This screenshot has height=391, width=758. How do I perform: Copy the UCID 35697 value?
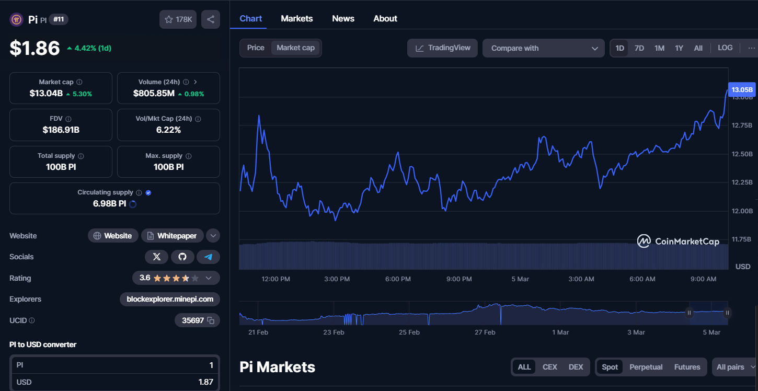(211, 320)
